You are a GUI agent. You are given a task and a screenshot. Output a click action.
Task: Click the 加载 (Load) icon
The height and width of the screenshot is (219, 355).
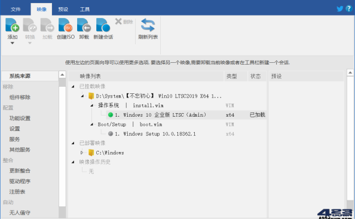tap(47, 25)
